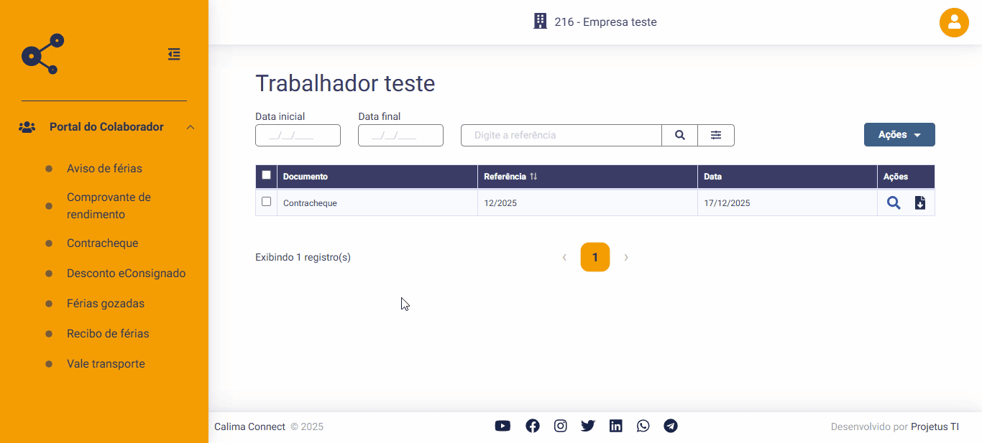Click the company building icon in the header
Screen dimensions: 982x443
tap(540, 22)
